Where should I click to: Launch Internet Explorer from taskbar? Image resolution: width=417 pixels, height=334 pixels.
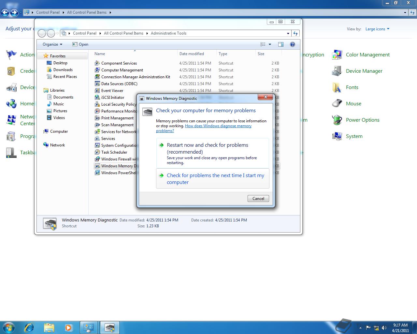tap(29, 327)
